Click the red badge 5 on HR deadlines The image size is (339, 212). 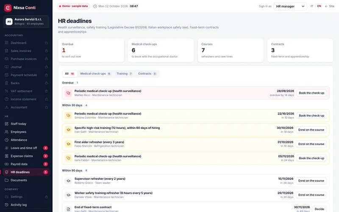click(45, 172)
